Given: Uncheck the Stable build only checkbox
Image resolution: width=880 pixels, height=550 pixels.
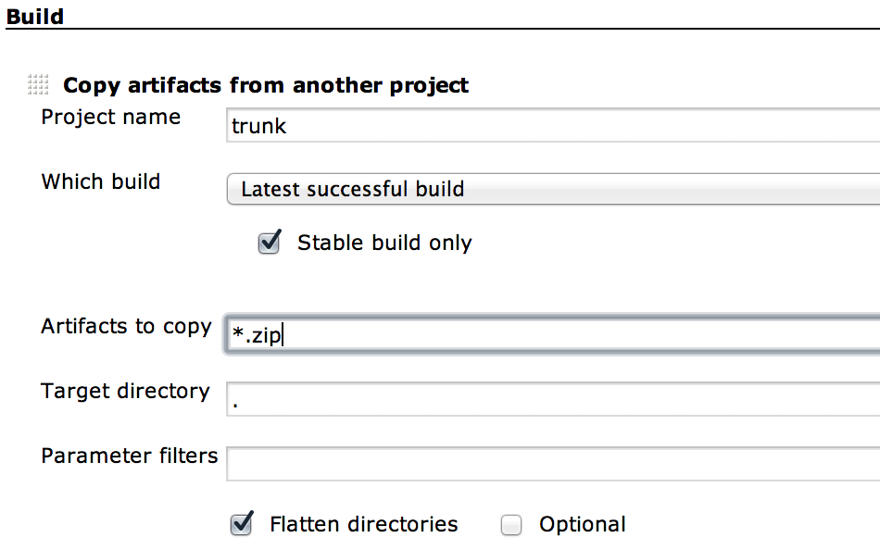Looking at the screenshot, I should 269,244.
